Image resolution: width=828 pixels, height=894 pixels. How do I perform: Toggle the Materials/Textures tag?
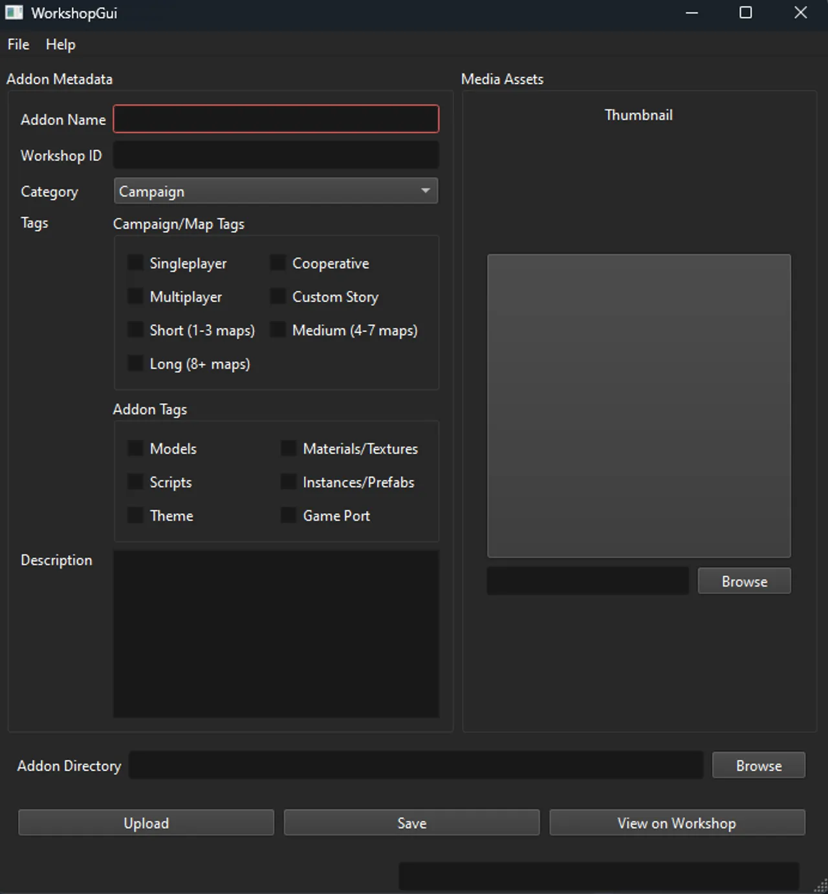click(x=288, y=448)
